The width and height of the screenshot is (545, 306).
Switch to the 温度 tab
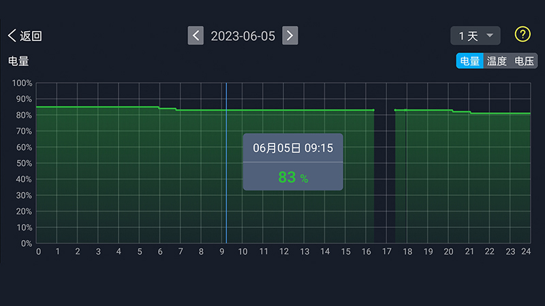pos(497,61)
